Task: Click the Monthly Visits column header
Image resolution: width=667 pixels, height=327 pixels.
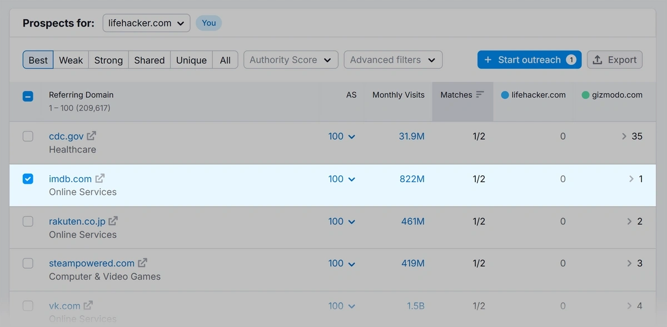Action: 399,95
